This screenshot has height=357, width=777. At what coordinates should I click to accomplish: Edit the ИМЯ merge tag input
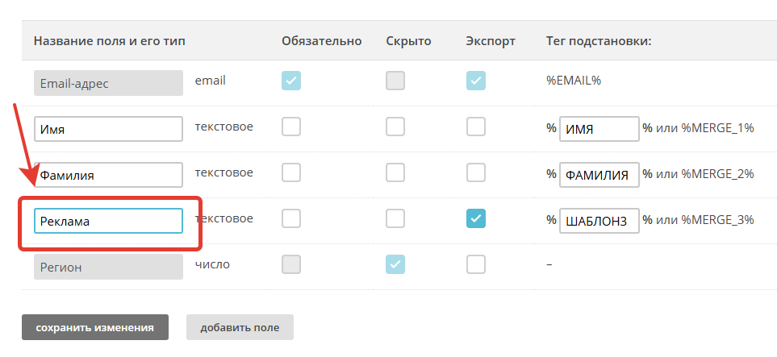(x=599, y=129)
